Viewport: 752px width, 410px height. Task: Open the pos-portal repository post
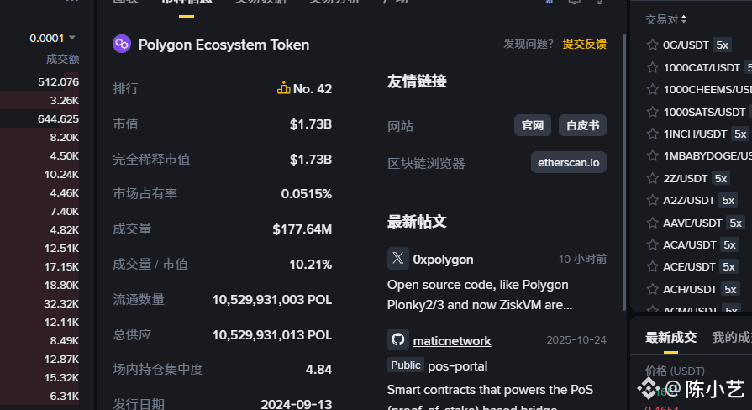coord(458,366)
